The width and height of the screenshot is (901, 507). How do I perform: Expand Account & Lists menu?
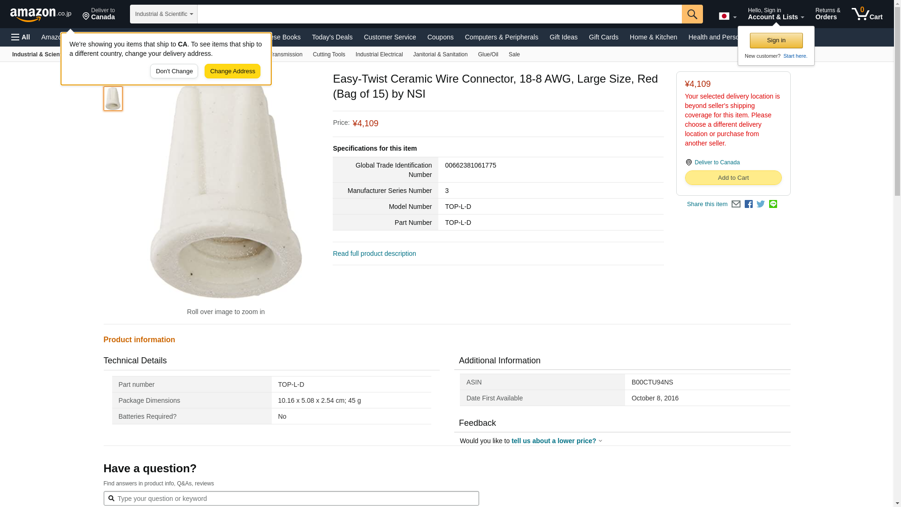click(776, 14)
